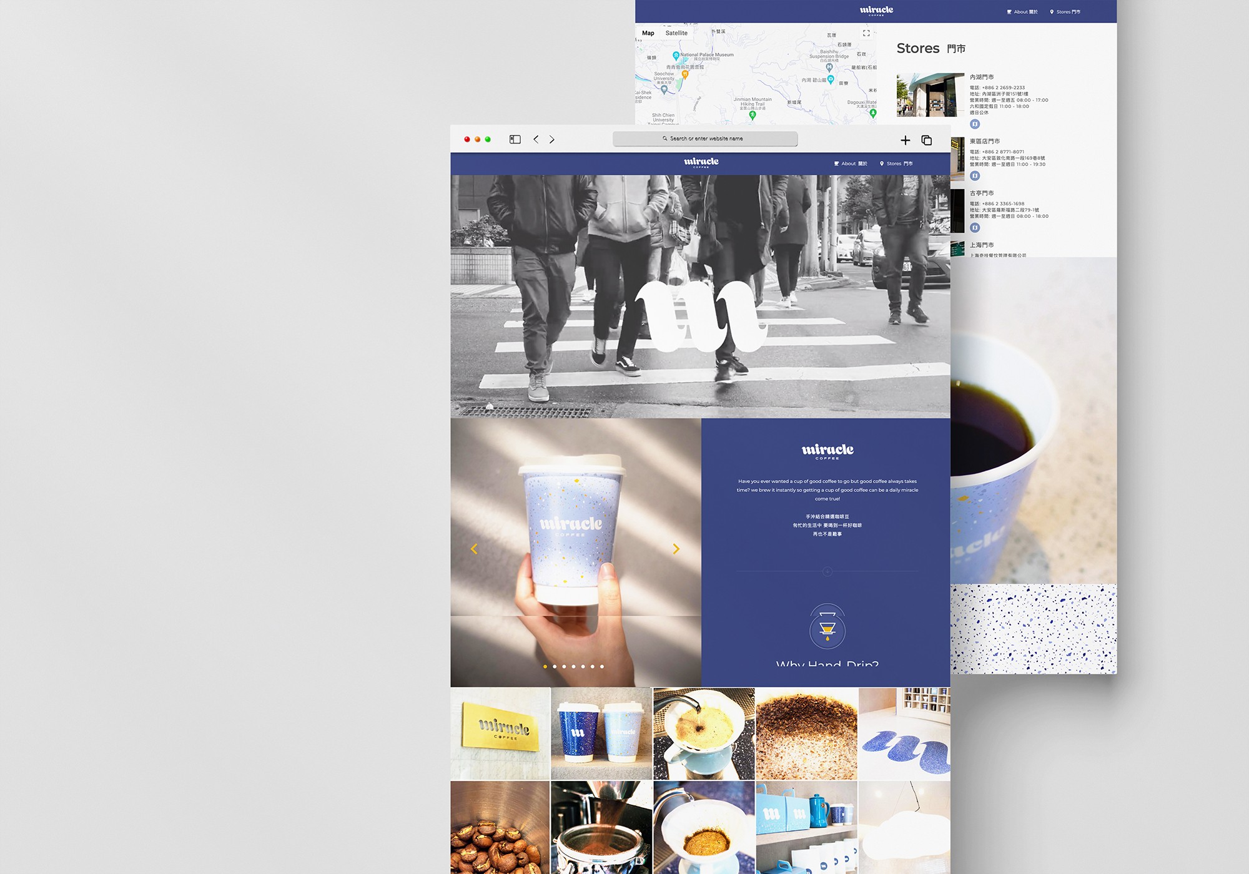The image size is (1249, 874).
Task: Open the Facebook icon under 東區店門市 store
Action: coord(975,175)
